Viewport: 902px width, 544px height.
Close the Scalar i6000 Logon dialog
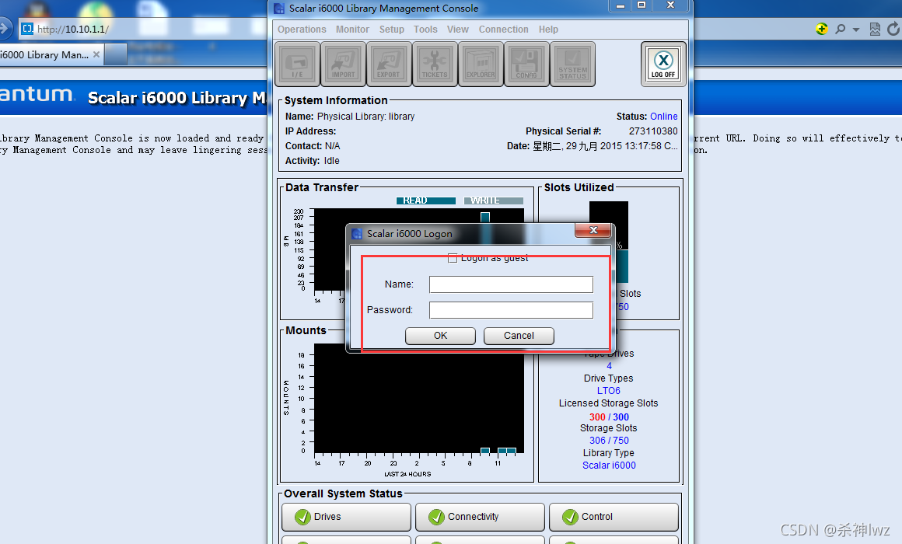[593, 230]
